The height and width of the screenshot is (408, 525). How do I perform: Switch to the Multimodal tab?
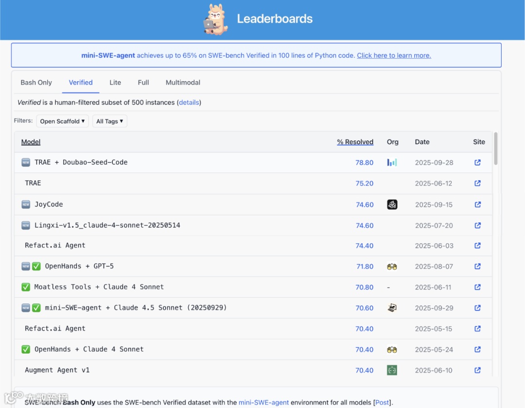pyautogui.click(x=183, y=83)
